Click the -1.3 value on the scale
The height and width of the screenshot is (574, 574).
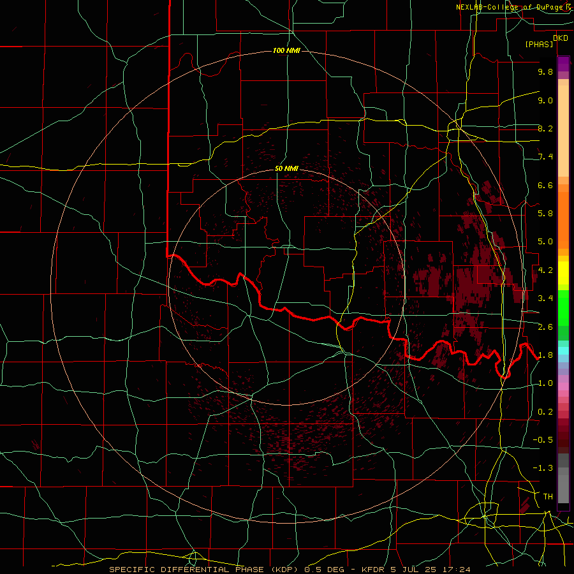tap(543, 468)
